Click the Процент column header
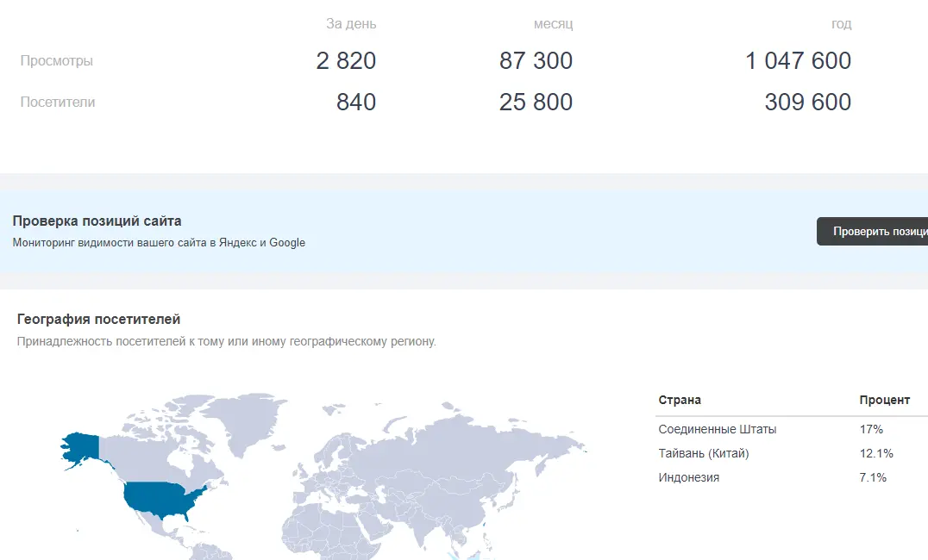The image size is (928, 560). point(884,401)
